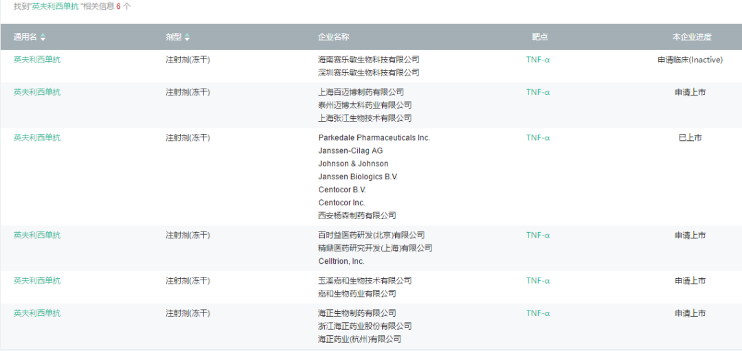Click the 本企业进度 column header
Image resolution: width=742 pixels, height=351 pixels.
click(x=691, y=37)
